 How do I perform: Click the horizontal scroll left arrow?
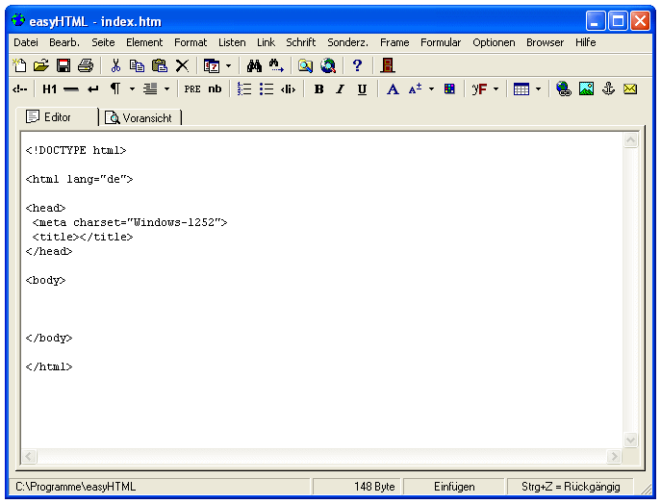click(29, 456)
